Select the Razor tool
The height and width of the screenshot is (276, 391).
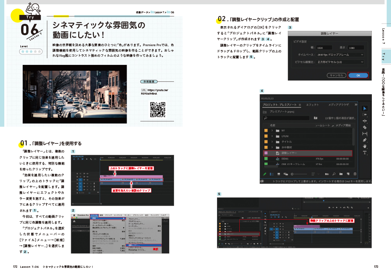click(x=364, y=127)
